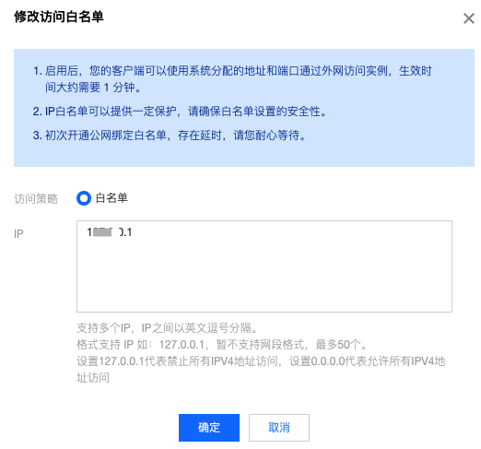The image size is (481, 449).
Task: Click the first notice starting with 启用后
Action: 232,71
